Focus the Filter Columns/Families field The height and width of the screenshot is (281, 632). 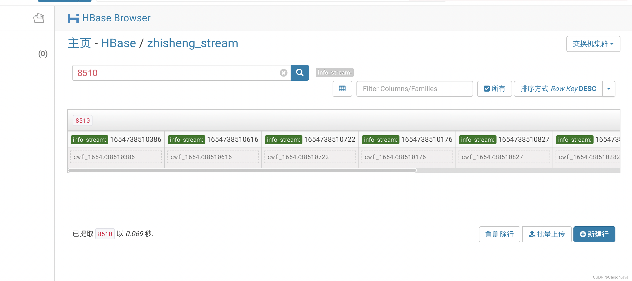(x=415, y=89)
